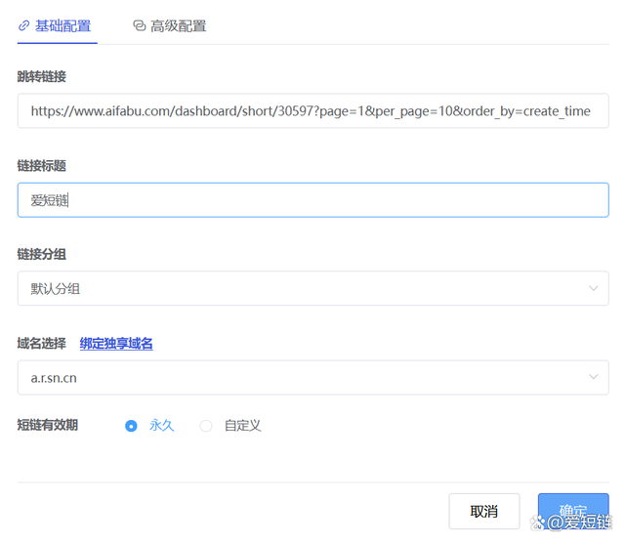This screenshot has height=544, width=625.
Task: Click into the 链接标题 text field
Action: (x=312, y=200)
